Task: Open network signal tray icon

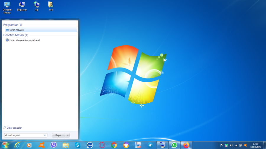Action: (x=236, y=145)
